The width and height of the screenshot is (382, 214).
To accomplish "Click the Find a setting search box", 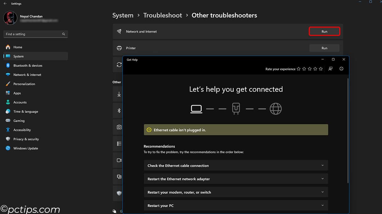I will pyautogui.click(x=32, y=34).
